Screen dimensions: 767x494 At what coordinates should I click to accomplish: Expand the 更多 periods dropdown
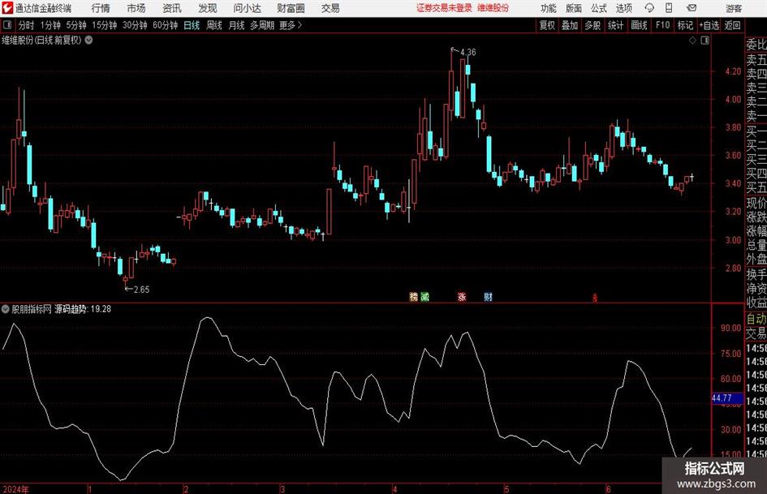point(291,25)
